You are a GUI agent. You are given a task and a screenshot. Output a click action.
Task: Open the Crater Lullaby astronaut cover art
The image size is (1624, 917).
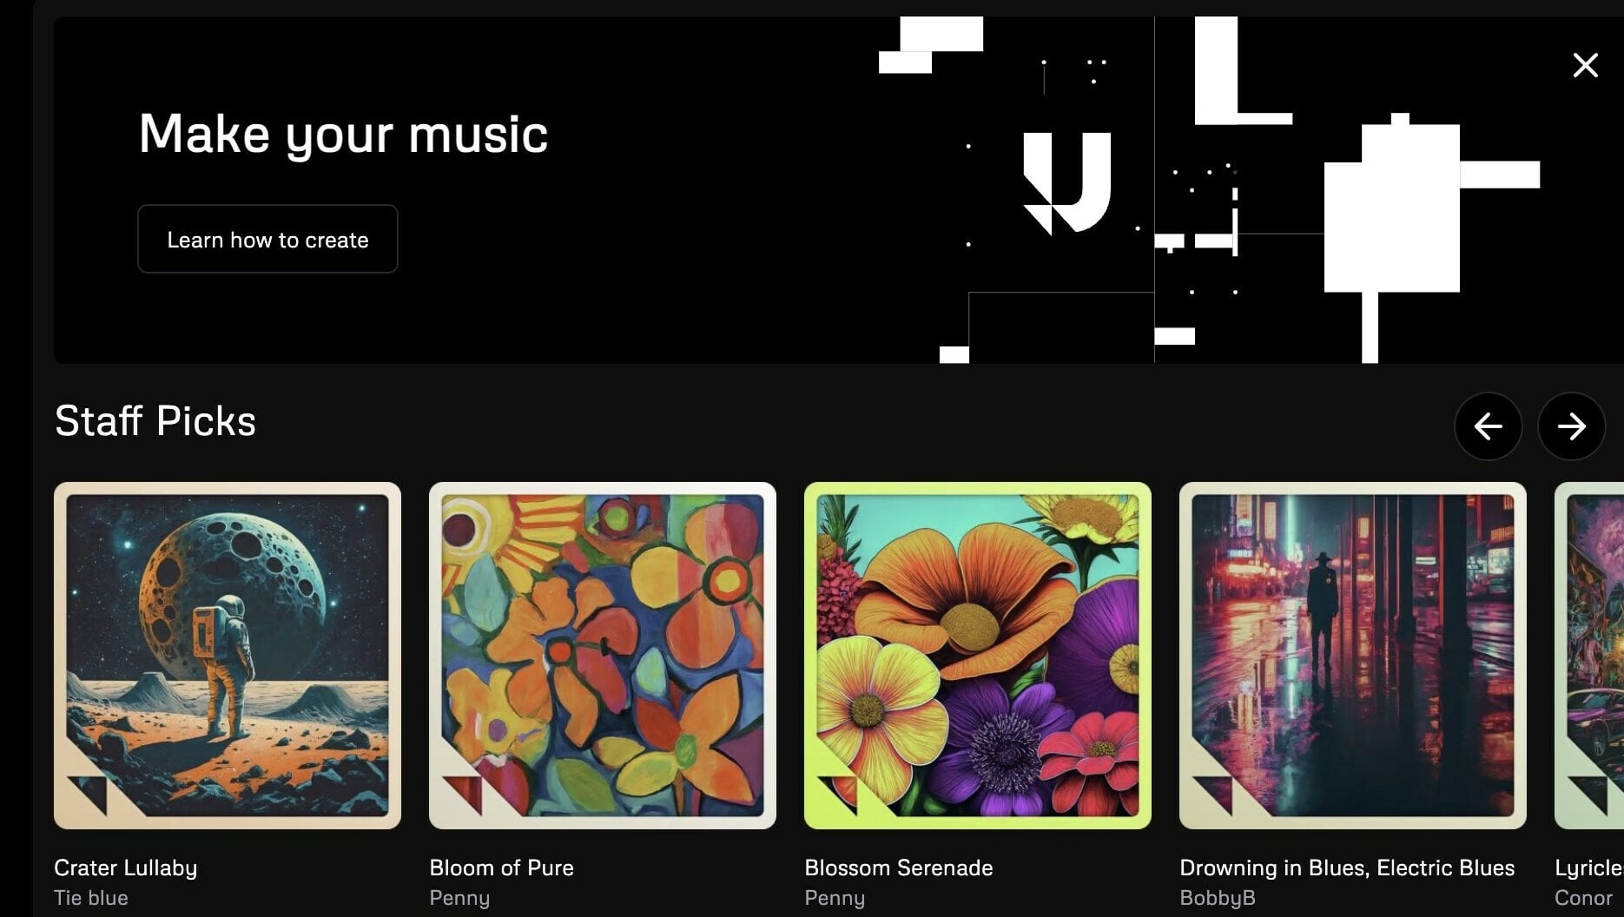click(x=228, y=656)
